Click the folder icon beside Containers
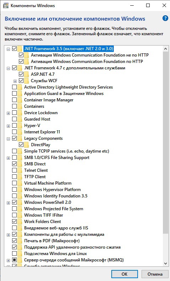 pos(20,106)
